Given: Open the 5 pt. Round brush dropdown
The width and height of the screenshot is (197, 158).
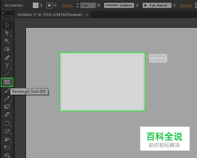Looking at the screenshot, I should [x=174, y=5].
